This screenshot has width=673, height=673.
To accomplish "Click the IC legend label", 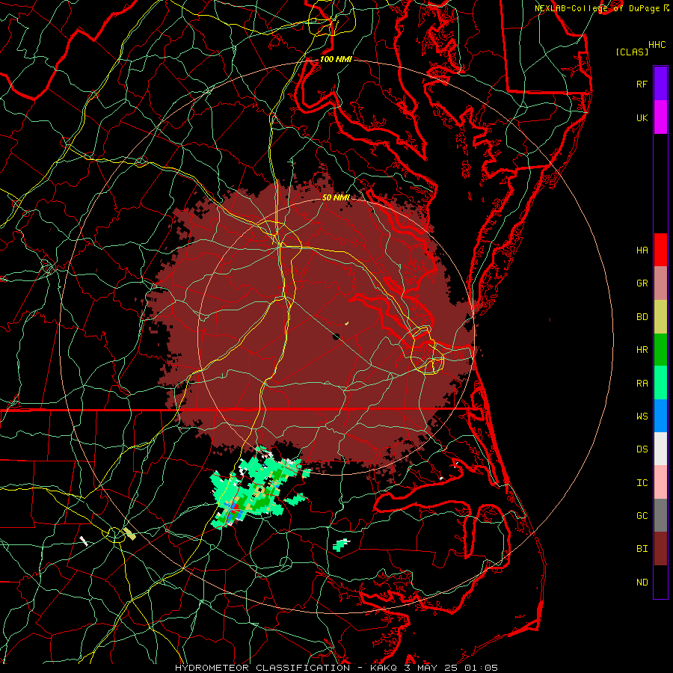I will tap(642, 483).
